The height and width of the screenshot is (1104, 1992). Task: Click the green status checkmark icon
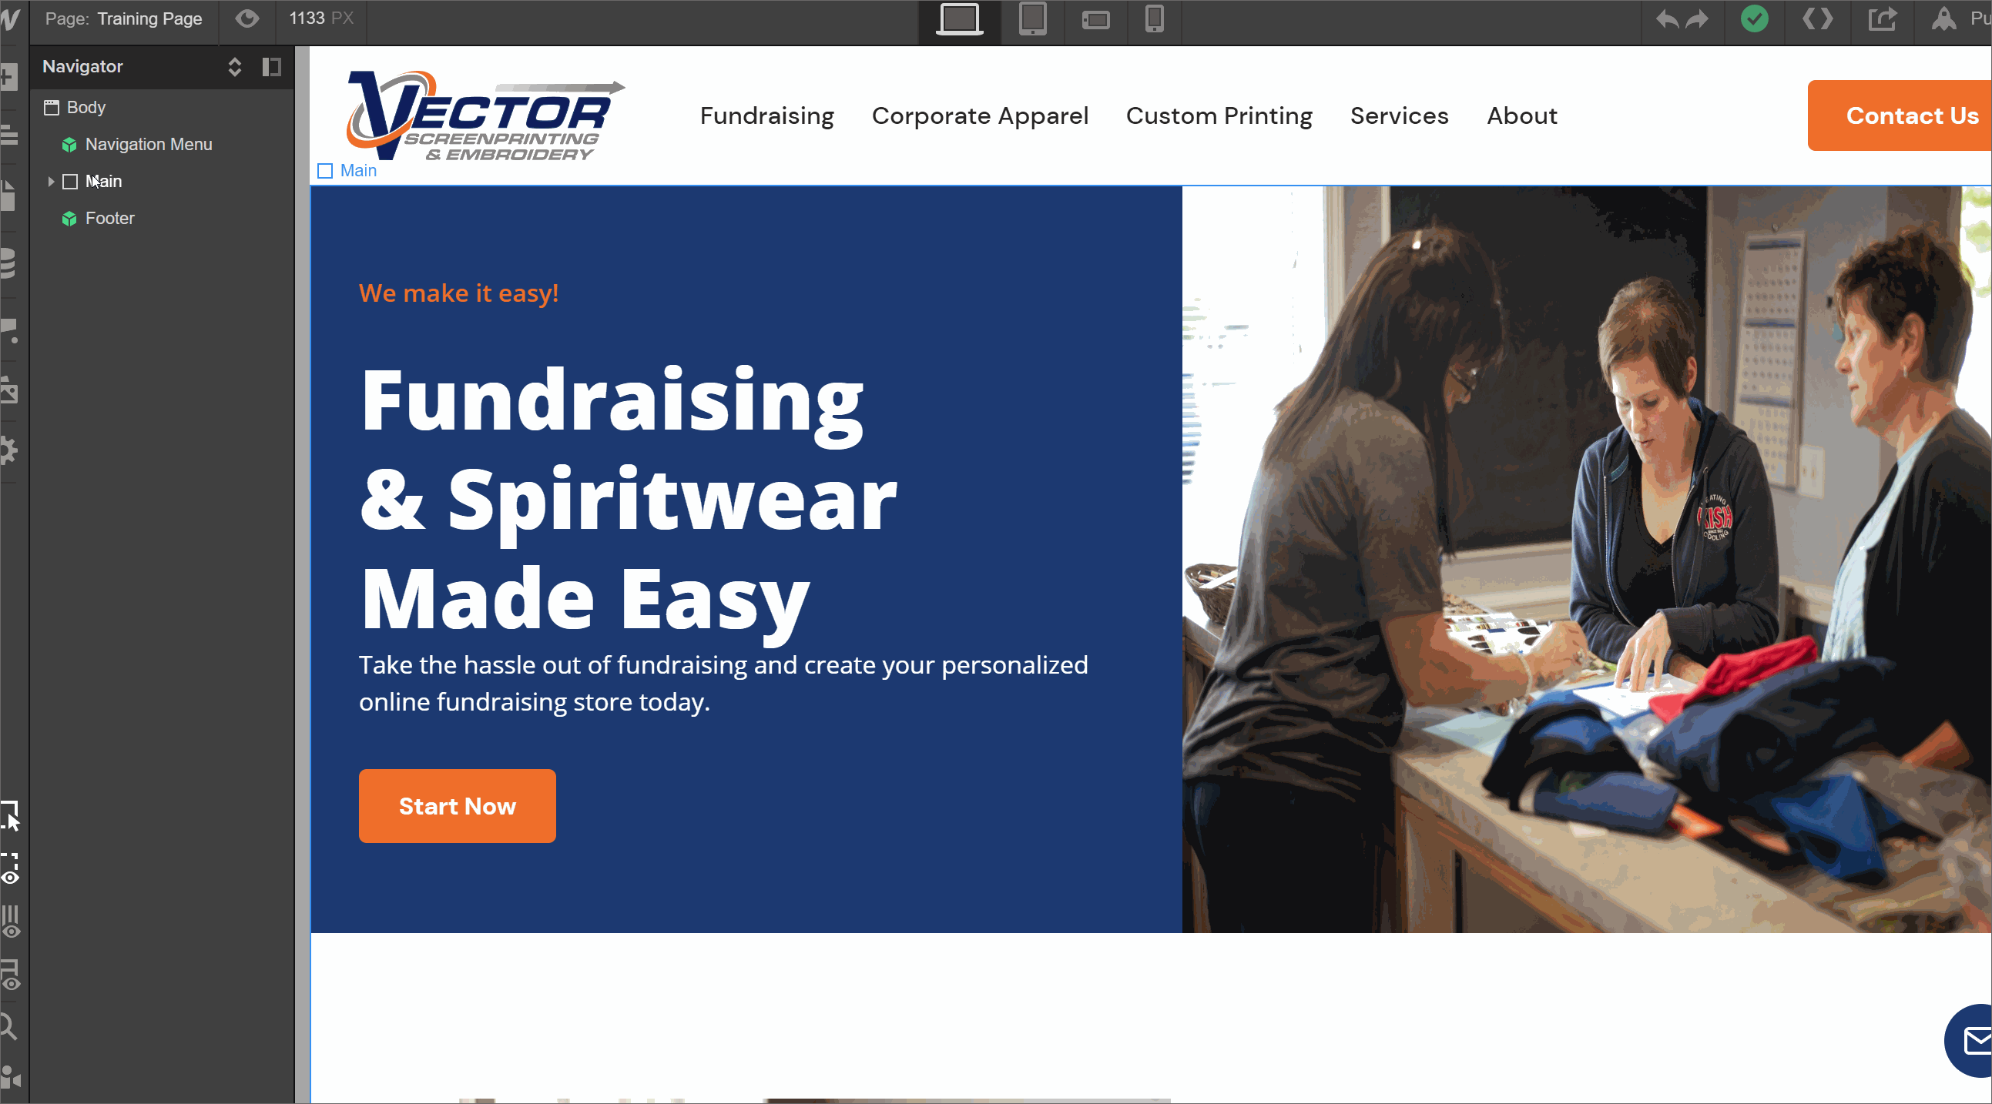(x=1754, y=18)
